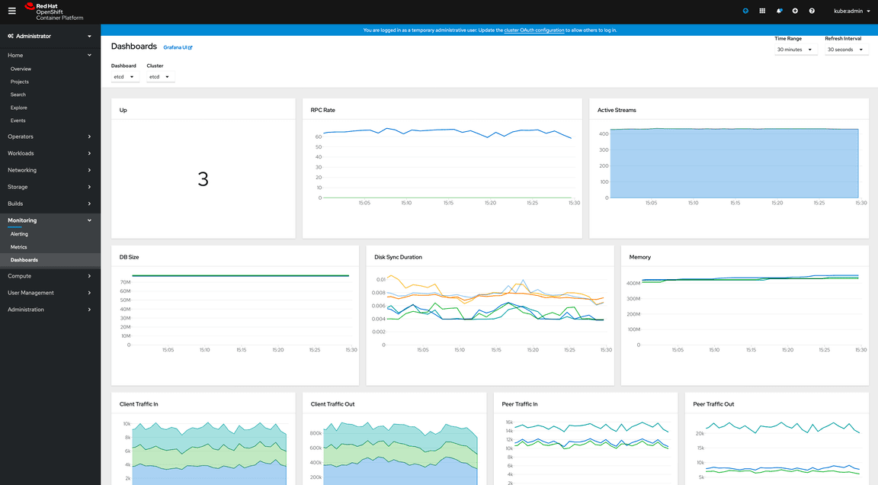
Task: Follow the cluster OAuth configuration link
Action: [534, 31]
